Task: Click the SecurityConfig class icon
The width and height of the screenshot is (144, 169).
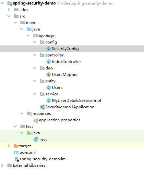Action: click(49, 49)
